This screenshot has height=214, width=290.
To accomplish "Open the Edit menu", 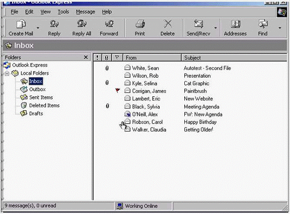I will click(29, 12).
